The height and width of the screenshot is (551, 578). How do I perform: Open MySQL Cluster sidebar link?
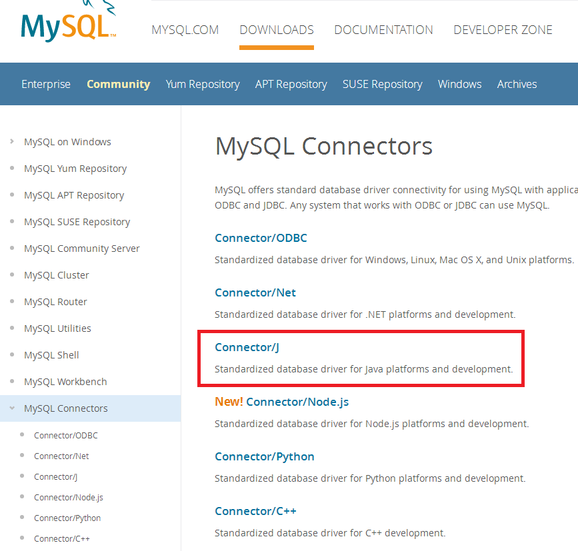tap(57, 275)
